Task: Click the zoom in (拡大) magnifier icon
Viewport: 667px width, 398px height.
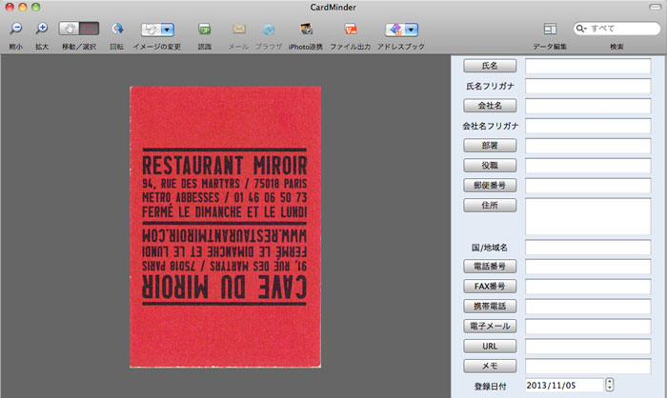Action: coord(42,29)
